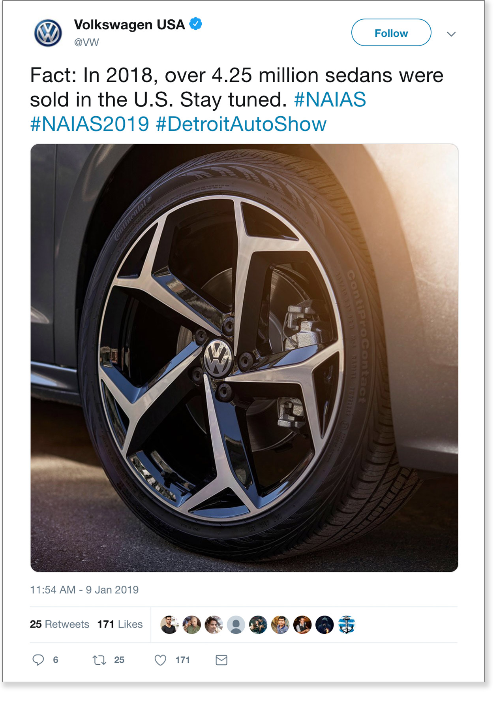Click the blue verified badge
Image resolution: width=499 pixels, height=705 pixels.
pyautogui.click(x=196, y=24)
